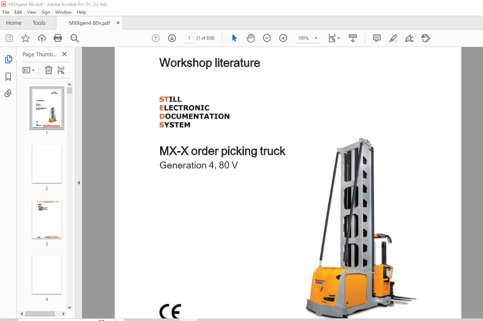Open the View menu

pos(32,12)
